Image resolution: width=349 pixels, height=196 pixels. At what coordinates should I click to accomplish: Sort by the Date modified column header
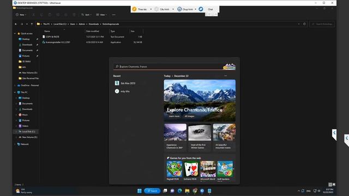coord(93,32)
